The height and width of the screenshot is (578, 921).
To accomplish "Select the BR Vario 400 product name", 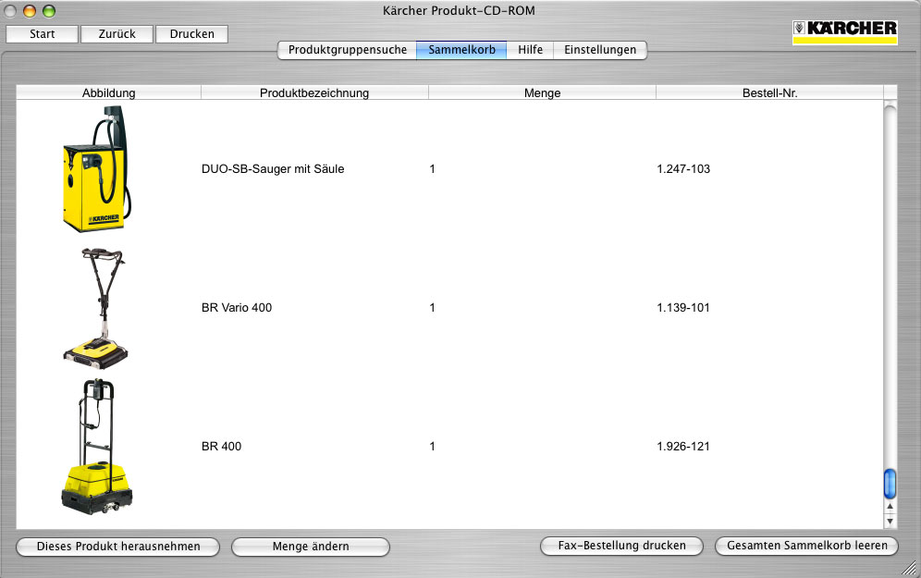I will coord(237,308).
